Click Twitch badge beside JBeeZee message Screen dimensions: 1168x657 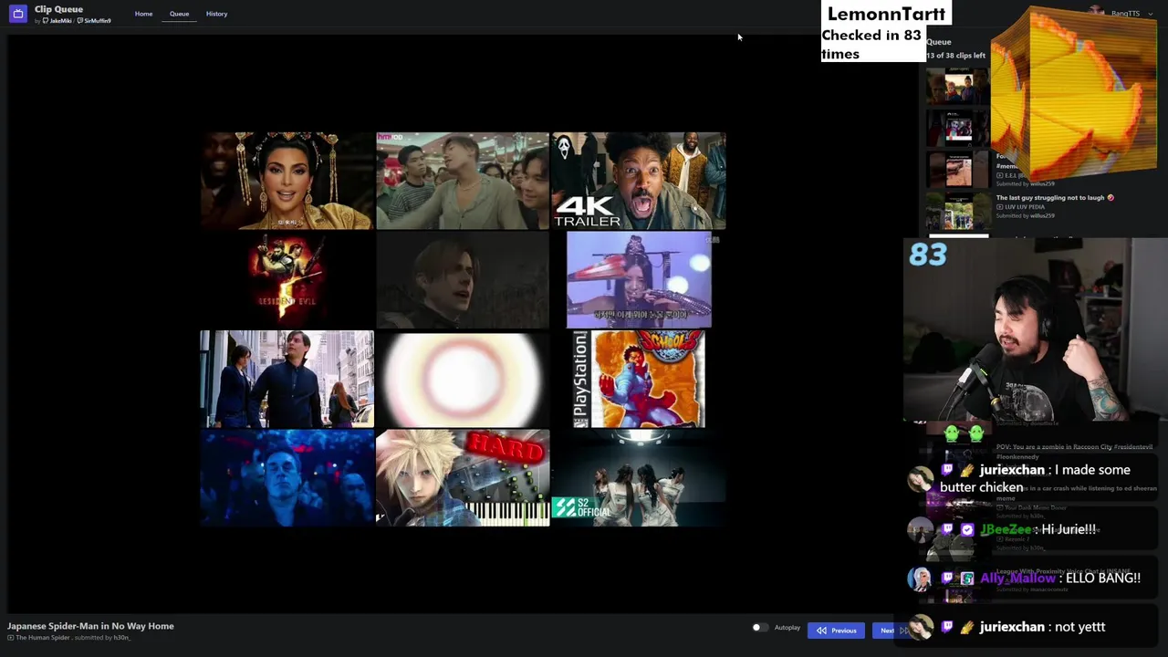pos(947,529)
